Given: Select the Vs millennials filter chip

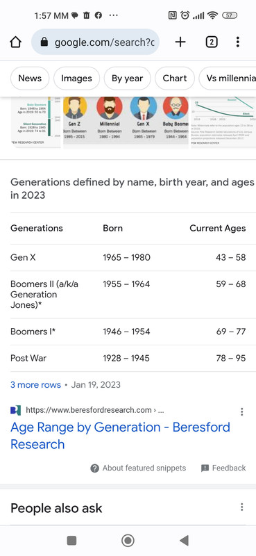Looking at the screenshot, I should pyautogui.click(x=228, y=79).
